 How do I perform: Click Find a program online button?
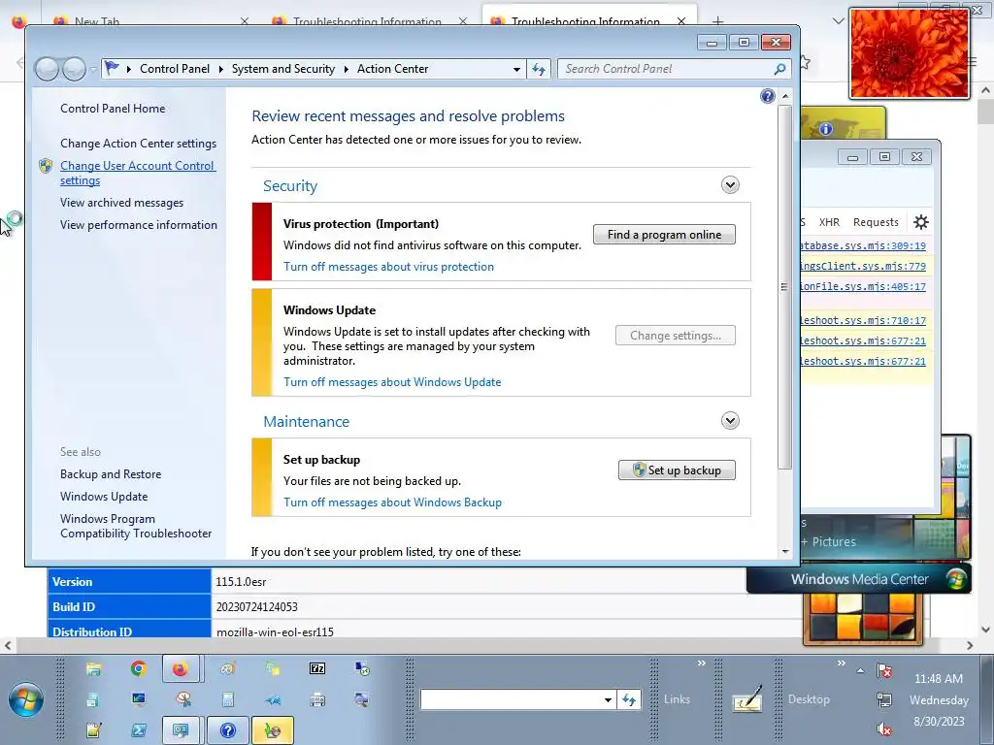(x=664, y=235)
